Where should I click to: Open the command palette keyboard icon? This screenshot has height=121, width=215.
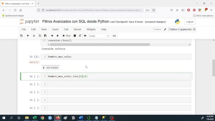coord(114,36)
